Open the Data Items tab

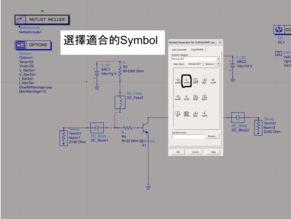[x=179, y=64]
